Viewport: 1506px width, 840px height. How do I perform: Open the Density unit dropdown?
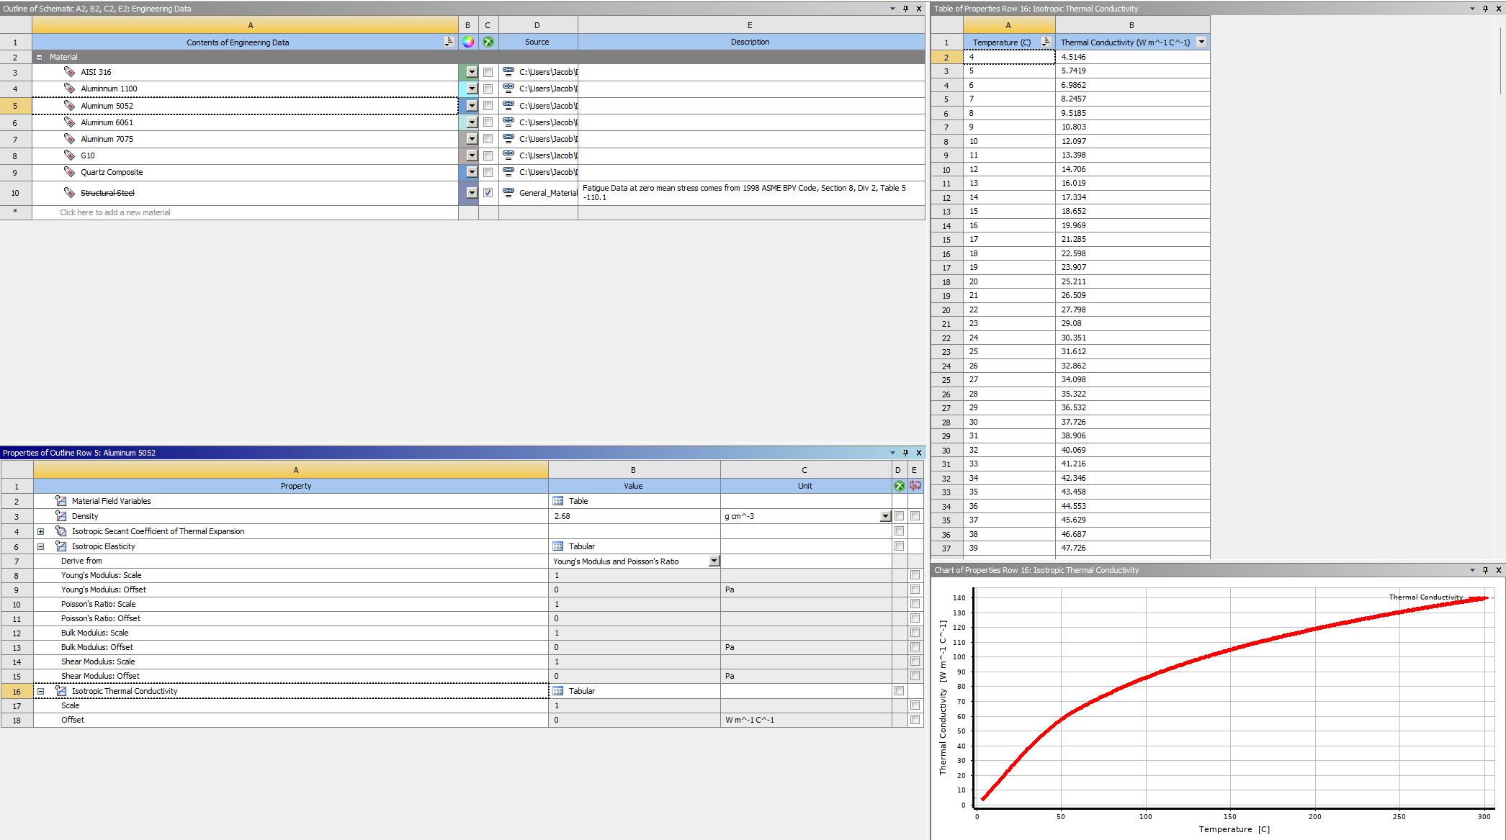(885, 516)
